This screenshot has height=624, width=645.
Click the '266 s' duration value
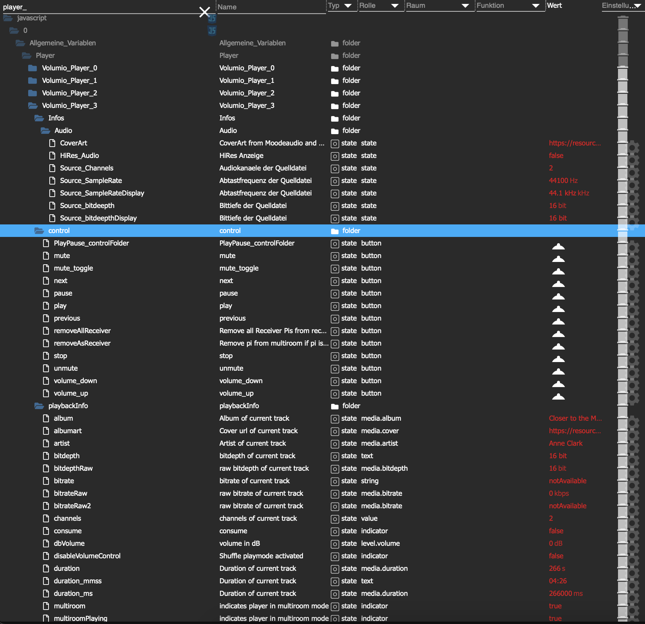pos(557,568)
